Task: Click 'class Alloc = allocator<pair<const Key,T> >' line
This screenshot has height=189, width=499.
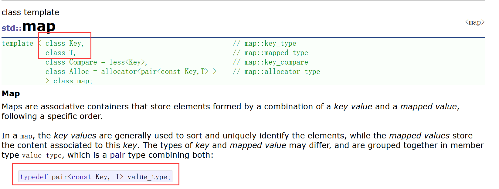Action: (x=131, y=72)
